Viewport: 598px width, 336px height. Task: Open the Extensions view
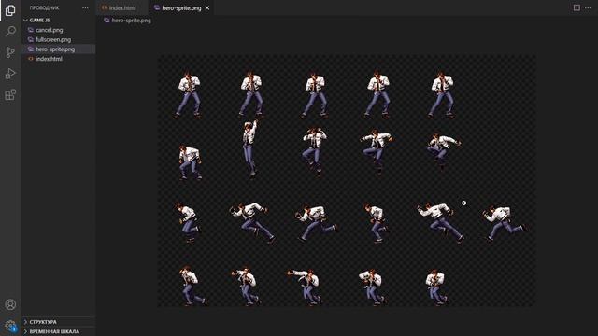pos(10,94)
